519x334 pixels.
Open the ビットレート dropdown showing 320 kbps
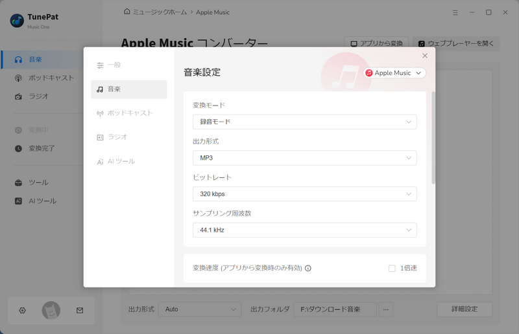(x=304, y=194)
